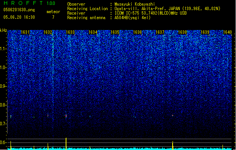Select the Ogata-vill. Akita-Pref. JAPAN coordinates text
Viewport: 236px width, 150px height.
[167, 9]
